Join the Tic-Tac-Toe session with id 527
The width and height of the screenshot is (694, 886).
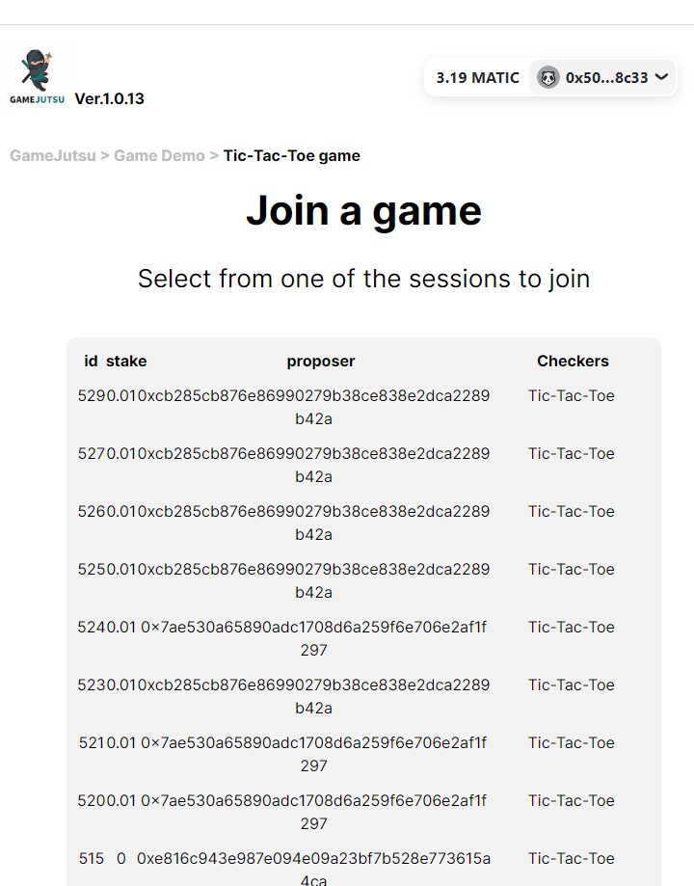tap(573, 453)
